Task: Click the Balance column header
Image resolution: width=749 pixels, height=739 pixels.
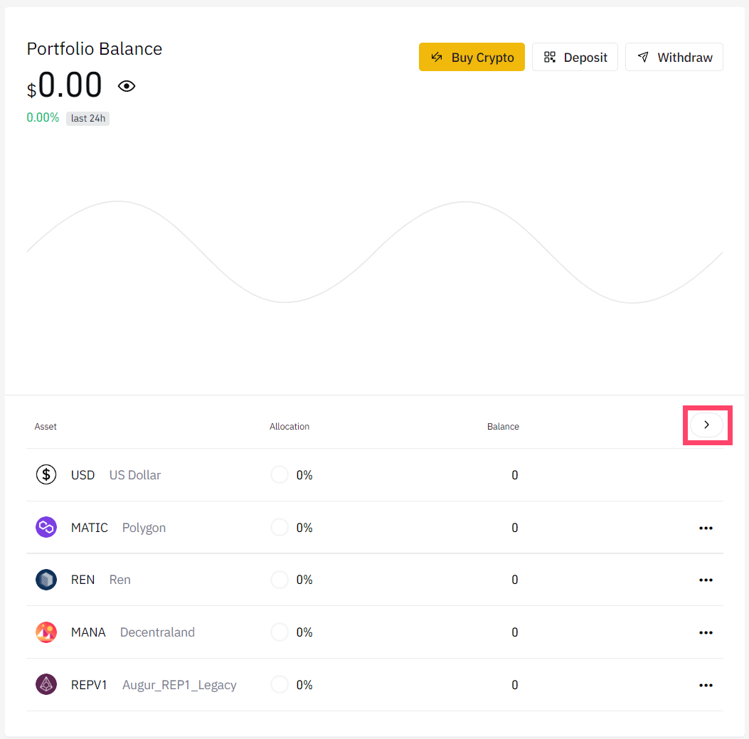Action: tap(503, 427)
